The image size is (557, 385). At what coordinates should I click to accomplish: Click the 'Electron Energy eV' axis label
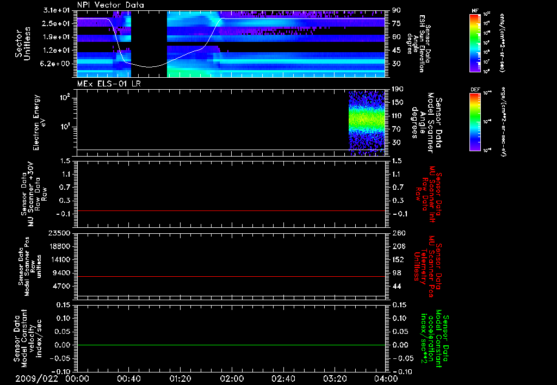point(39,122)
